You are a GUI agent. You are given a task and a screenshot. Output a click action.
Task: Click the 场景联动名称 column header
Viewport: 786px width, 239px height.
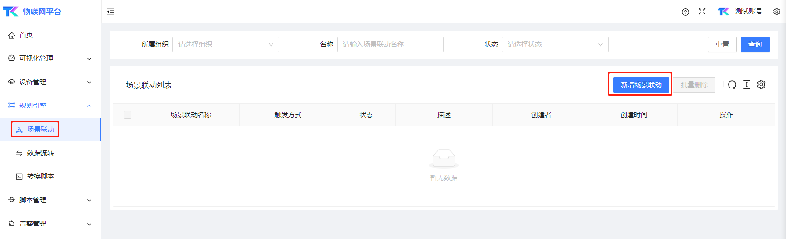pyautogui.click(x=191, y=115)
